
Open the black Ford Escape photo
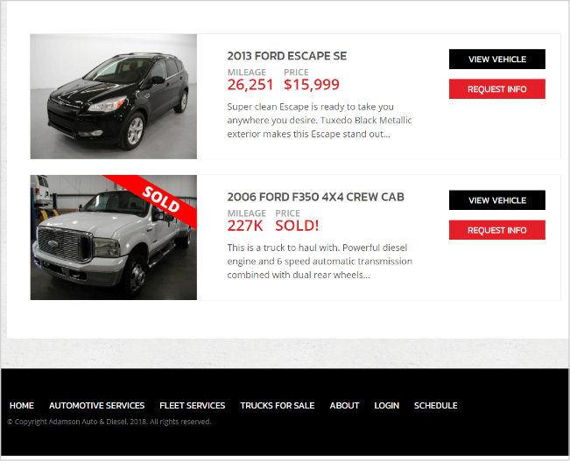(x=114, y=96)
